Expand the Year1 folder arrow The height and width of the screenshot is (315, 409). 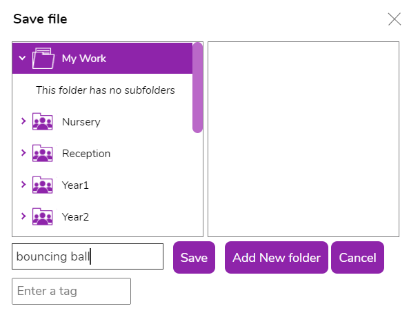pos(23,185)
